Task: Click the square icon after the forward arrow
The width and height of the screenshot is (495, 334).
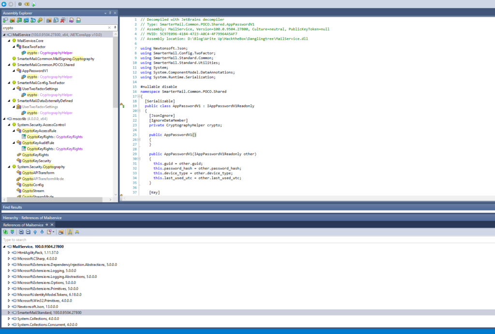Action: tap(19, 4)
